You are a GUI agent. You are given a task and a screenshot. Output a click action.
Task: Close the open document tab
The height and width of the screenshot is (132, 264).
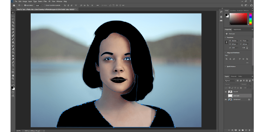[x=77, y=10]
